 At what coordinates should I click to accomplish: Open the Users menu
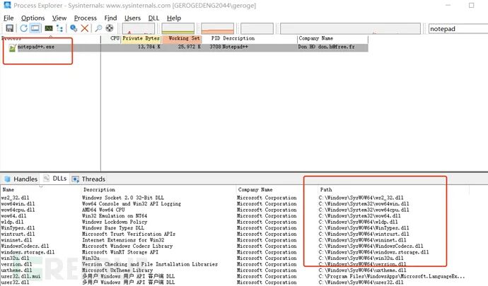click(x=132, y=18)
